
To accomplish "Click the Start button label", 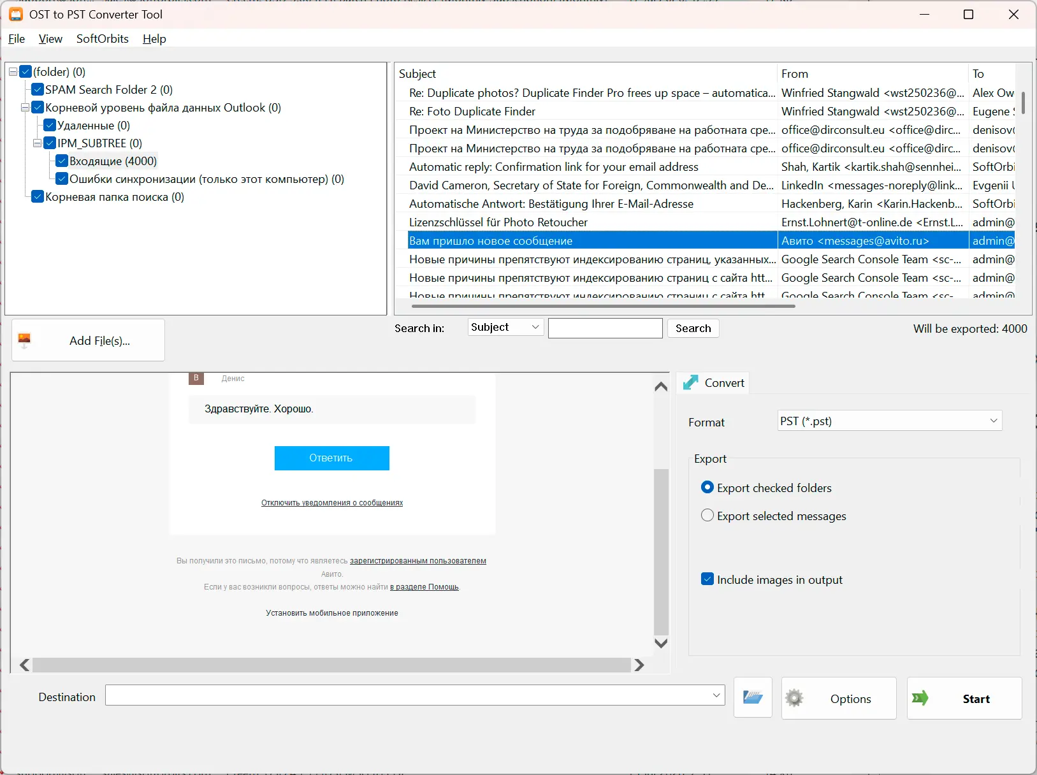I will coord(976,699).
